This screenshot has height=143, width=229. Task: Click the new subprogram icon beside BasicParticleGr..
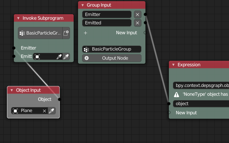[66, 33]
